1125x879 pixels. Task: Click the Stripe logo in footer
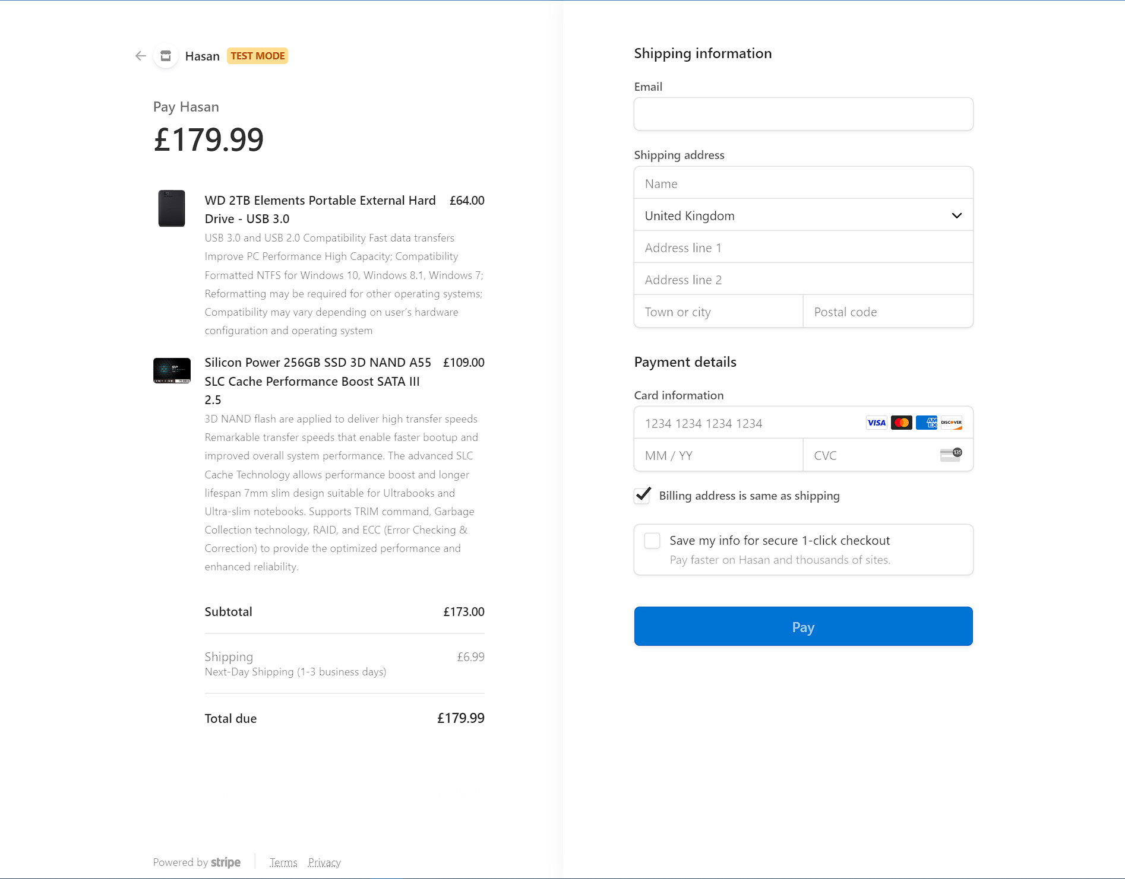click(226, 862)
